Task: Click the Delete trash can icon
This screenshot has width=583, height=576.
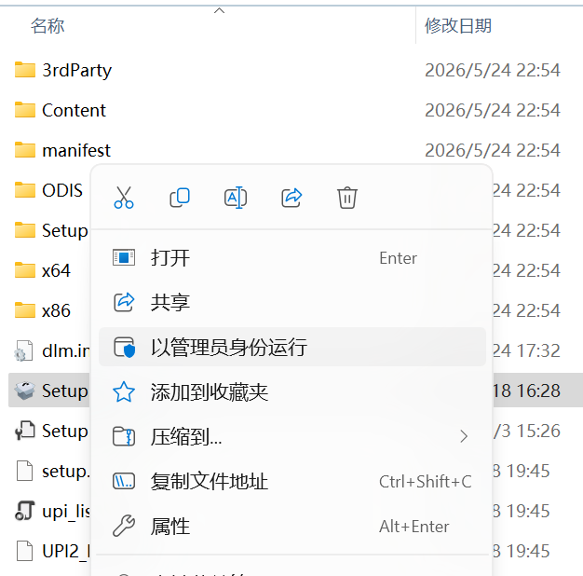Action: [347, 198]
